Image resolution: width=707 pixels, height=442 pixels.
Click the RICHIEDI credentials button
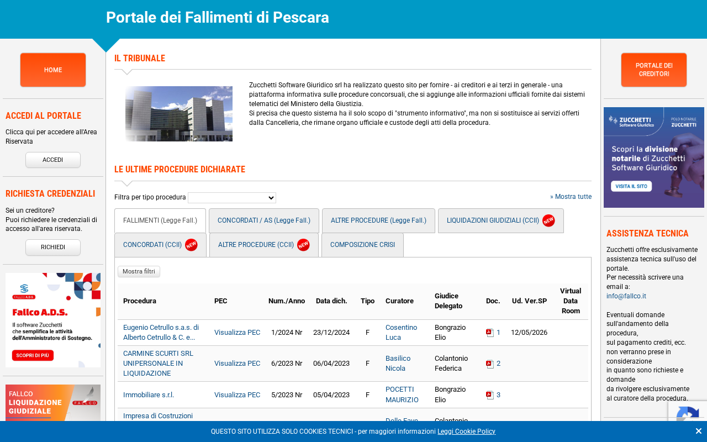click(x=53, y=247)
